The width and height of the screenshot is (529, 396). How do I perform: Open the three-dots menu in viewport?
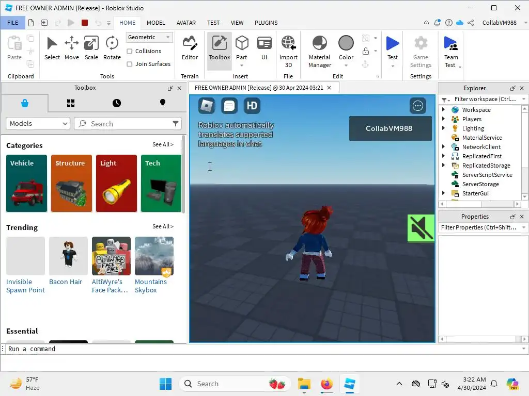click(x=417, y=106)
